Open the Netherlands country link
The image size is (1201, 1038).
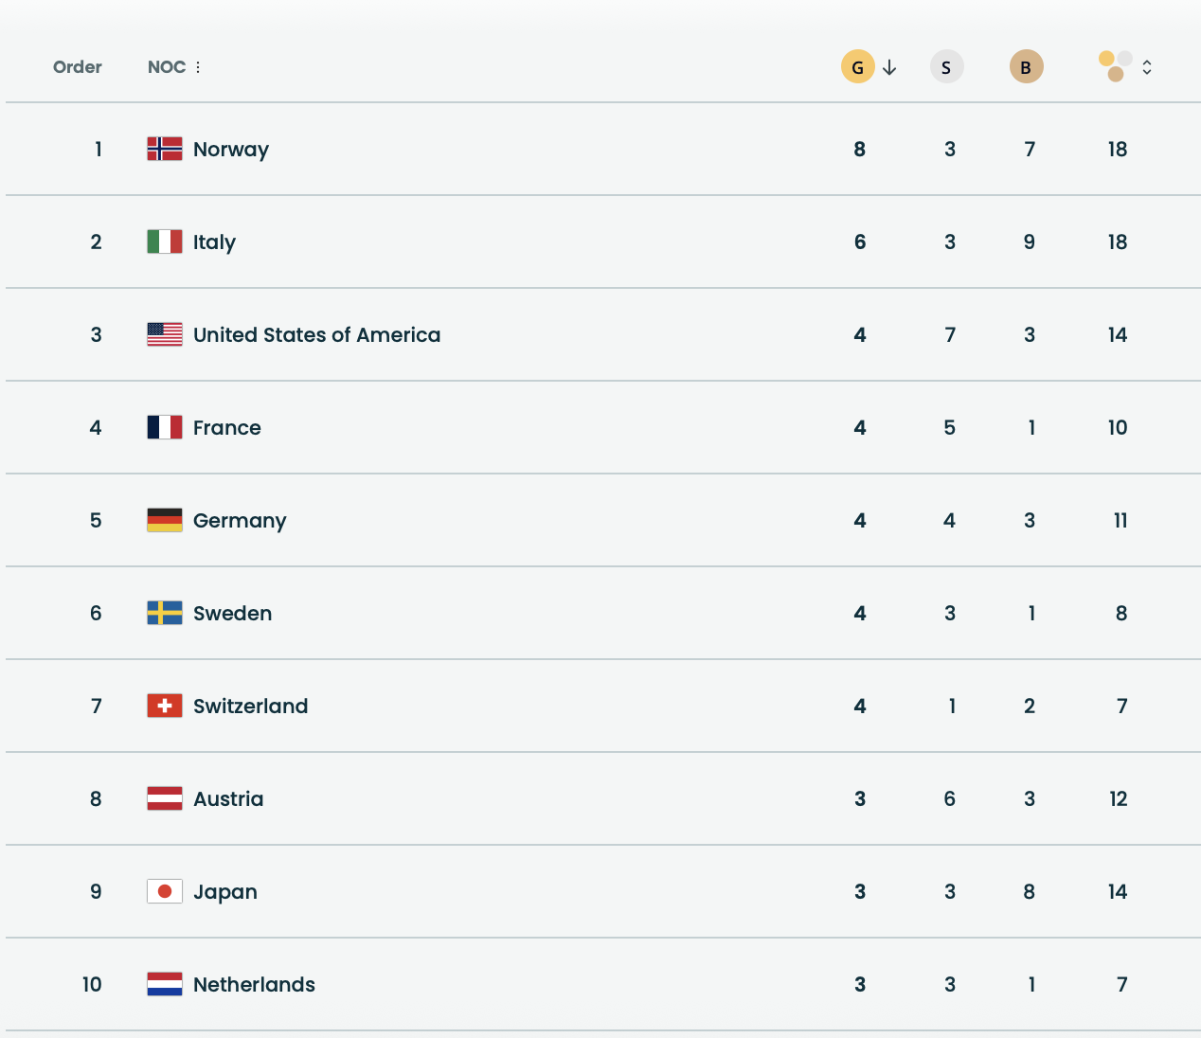(x=254, y=984)
